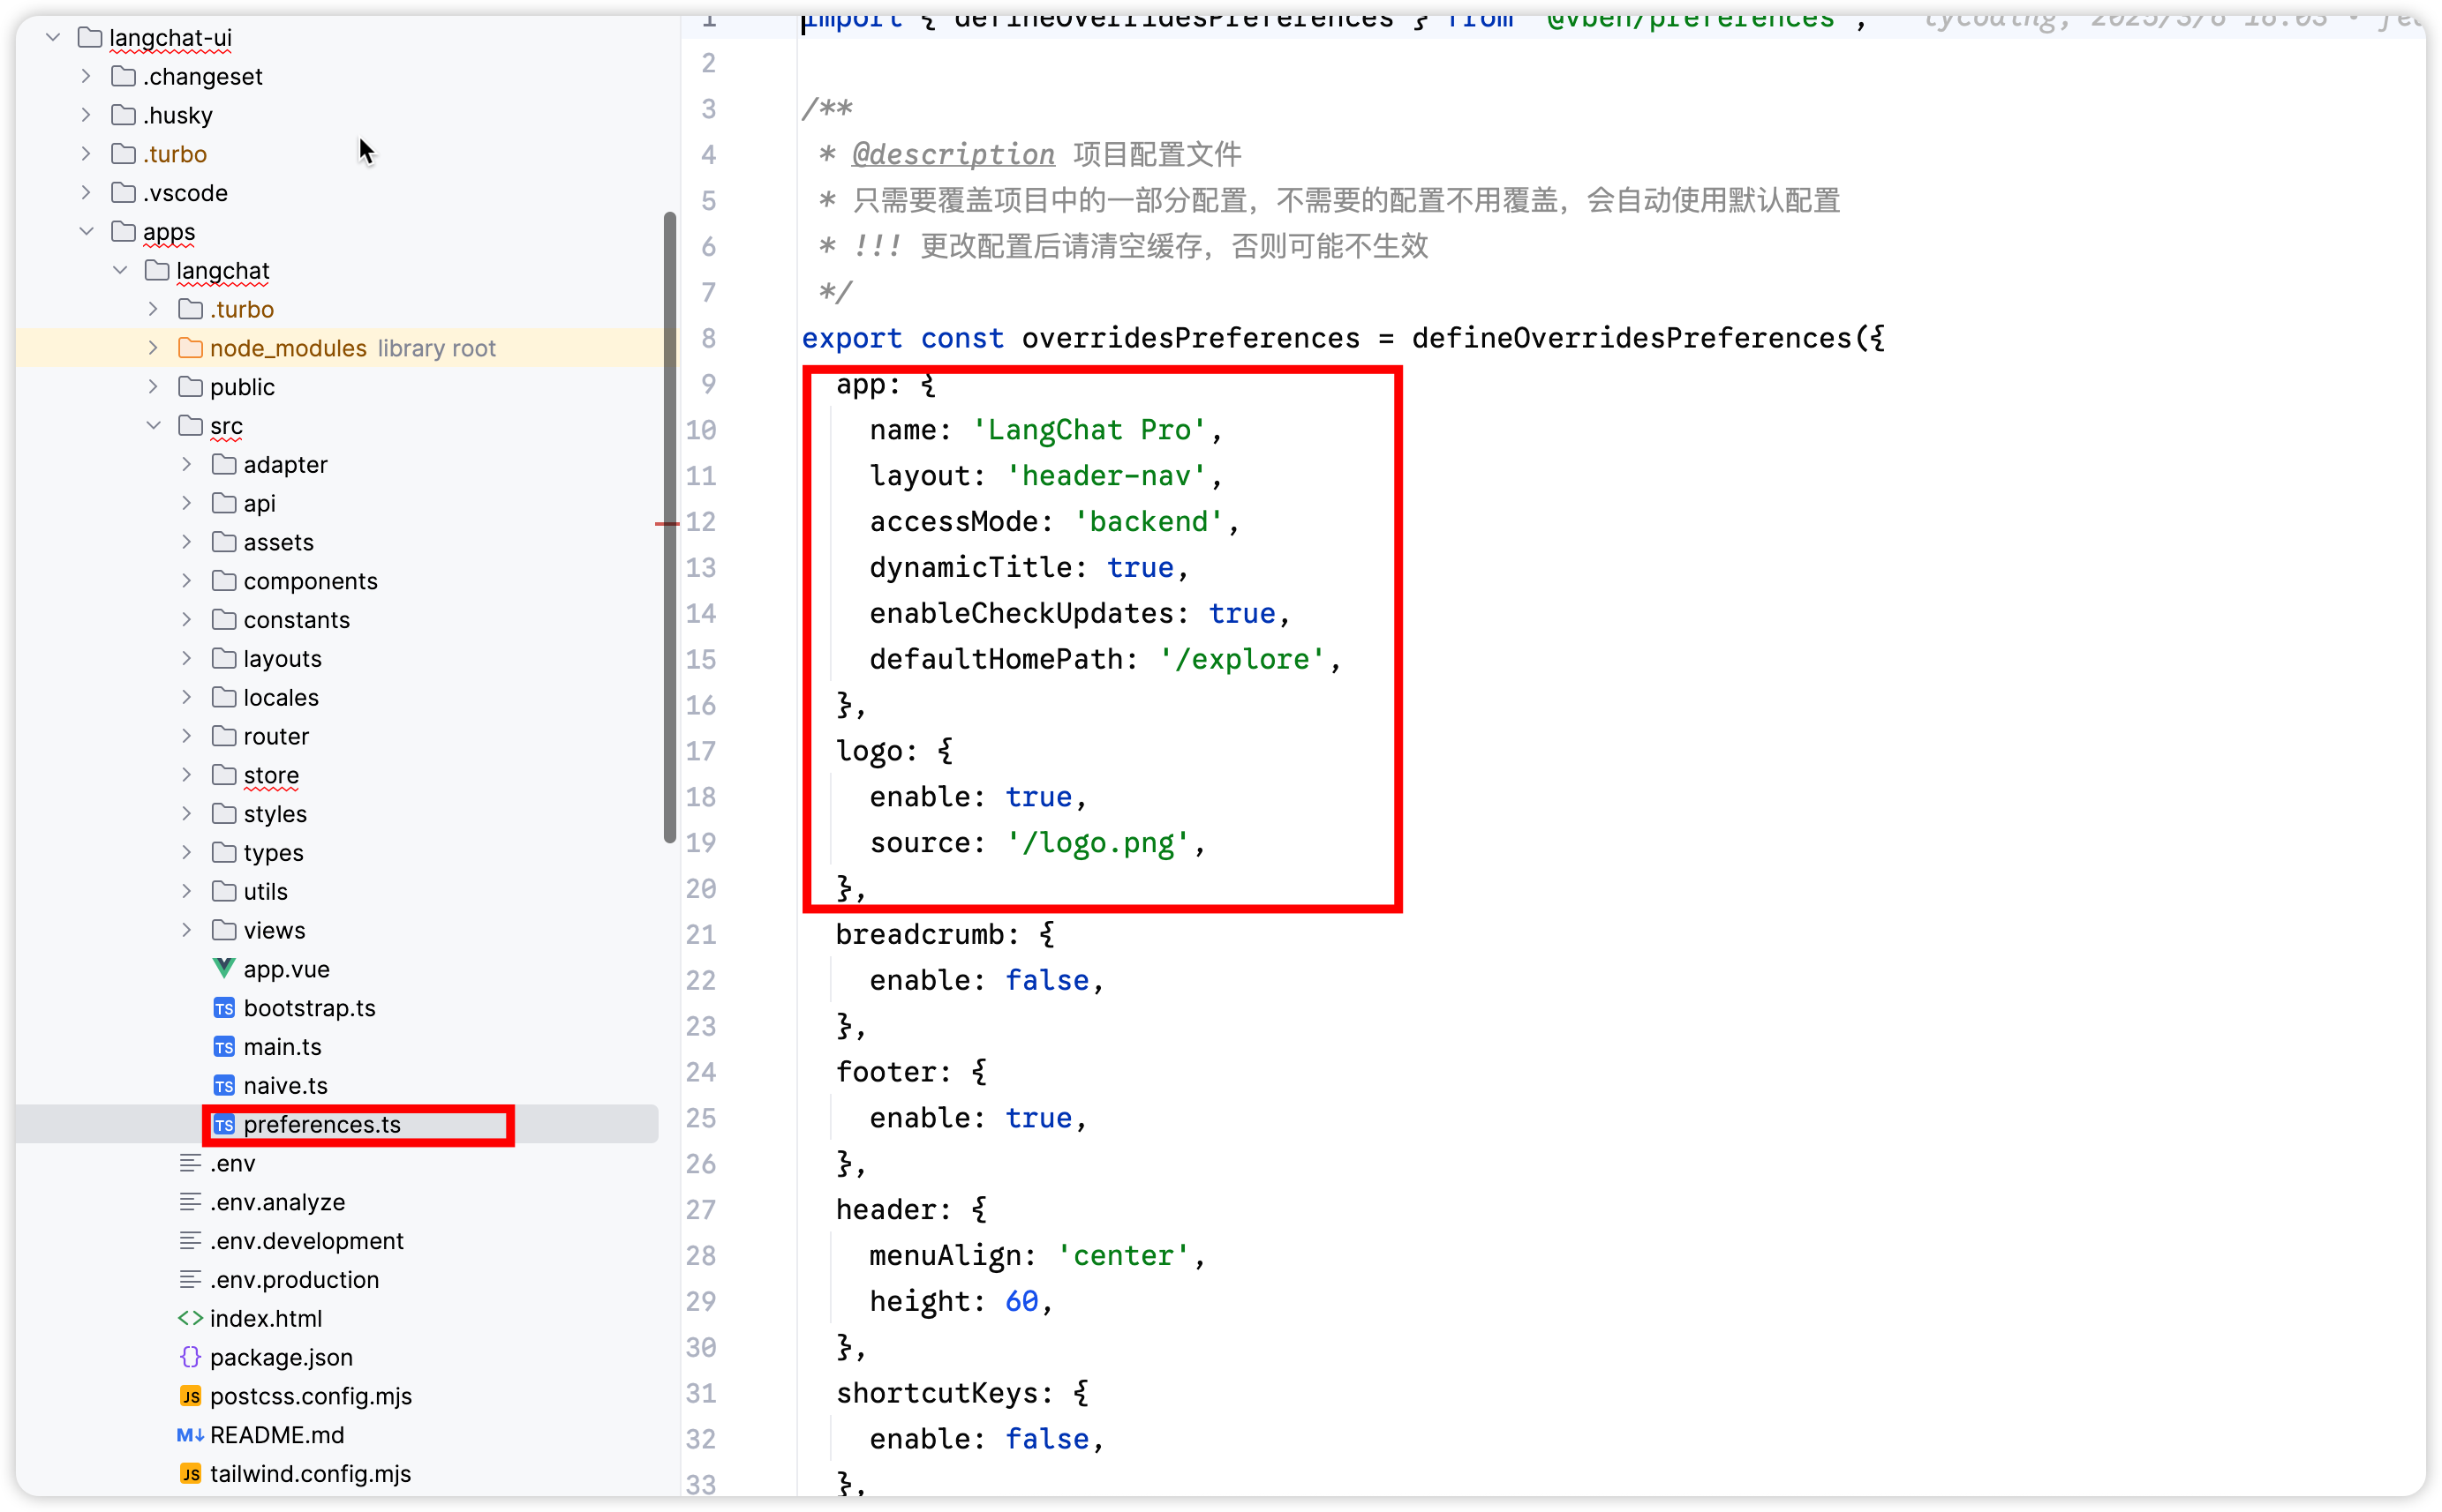This screenshot has width=2442, height=1512.
Task: Click the TS file icon beside main.ts
Action: (x=223, y=1047)
